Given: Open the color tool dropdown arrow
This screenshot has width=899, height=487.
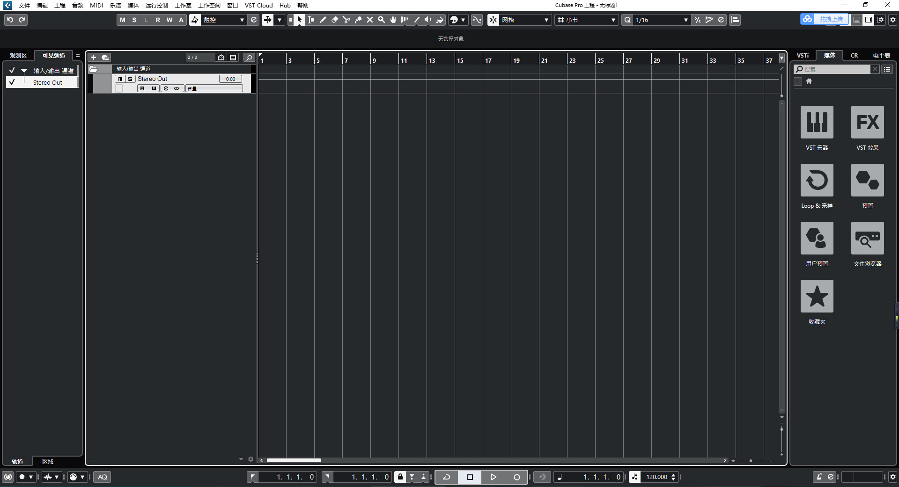Looking at the screenshot, I should point(463,20).
